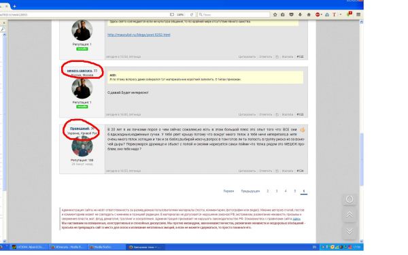This screenshot has height=255, width=408.
Task: Click the double-chevron scroll-up page button
Action: (350, 215)
